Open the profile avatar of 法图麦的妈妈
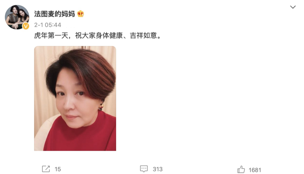 (x=17, y=17)
